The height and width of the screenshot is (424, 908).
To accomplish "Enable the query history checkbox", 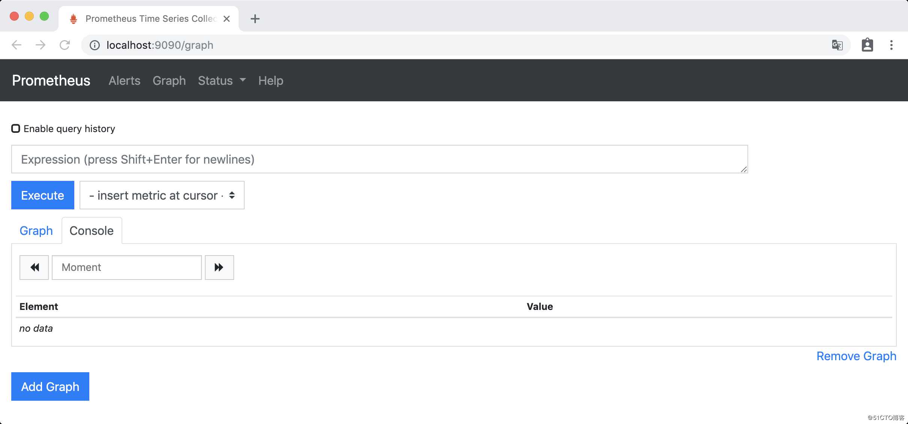I will coord(16,129).
